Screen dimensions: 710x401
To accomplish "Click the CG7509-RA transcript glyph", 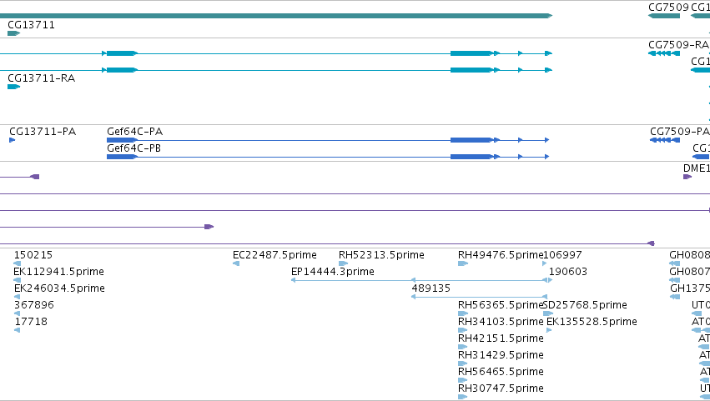I will pos(664,53).
